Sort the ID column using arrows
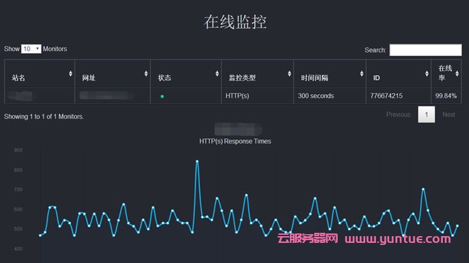Screen dimensions: 469x263 pos(427,74)
